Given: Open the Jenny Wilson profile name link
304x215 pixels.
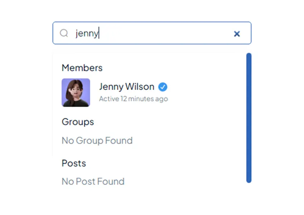Looking at the screenshot, I should tap(127, 87).
